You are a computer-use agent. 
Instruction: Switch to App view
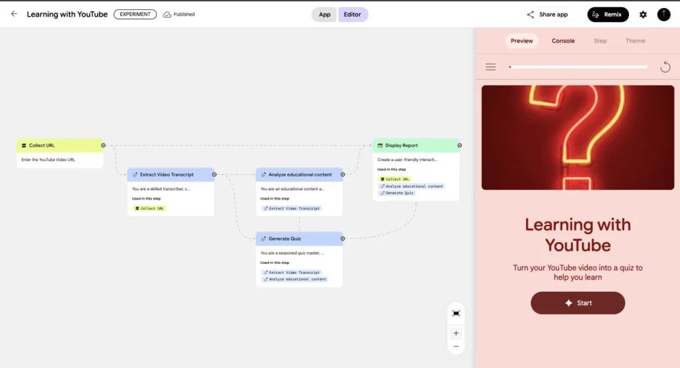point(324,15)
